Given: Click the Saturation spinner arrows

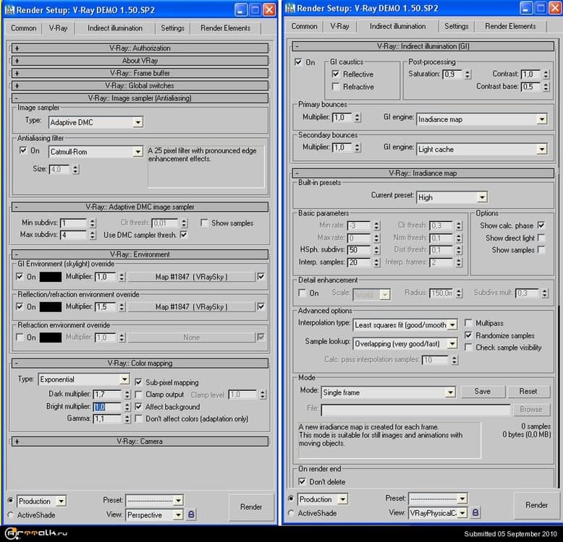Looking at the screenshot, I should 467,74.
